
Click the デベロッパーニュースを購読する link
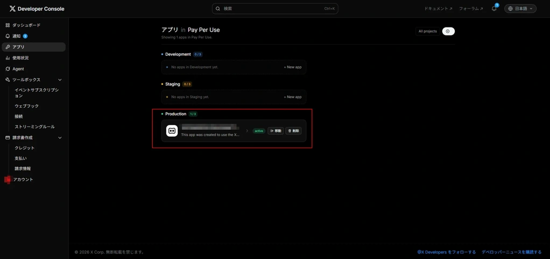(x=512, y=252)
